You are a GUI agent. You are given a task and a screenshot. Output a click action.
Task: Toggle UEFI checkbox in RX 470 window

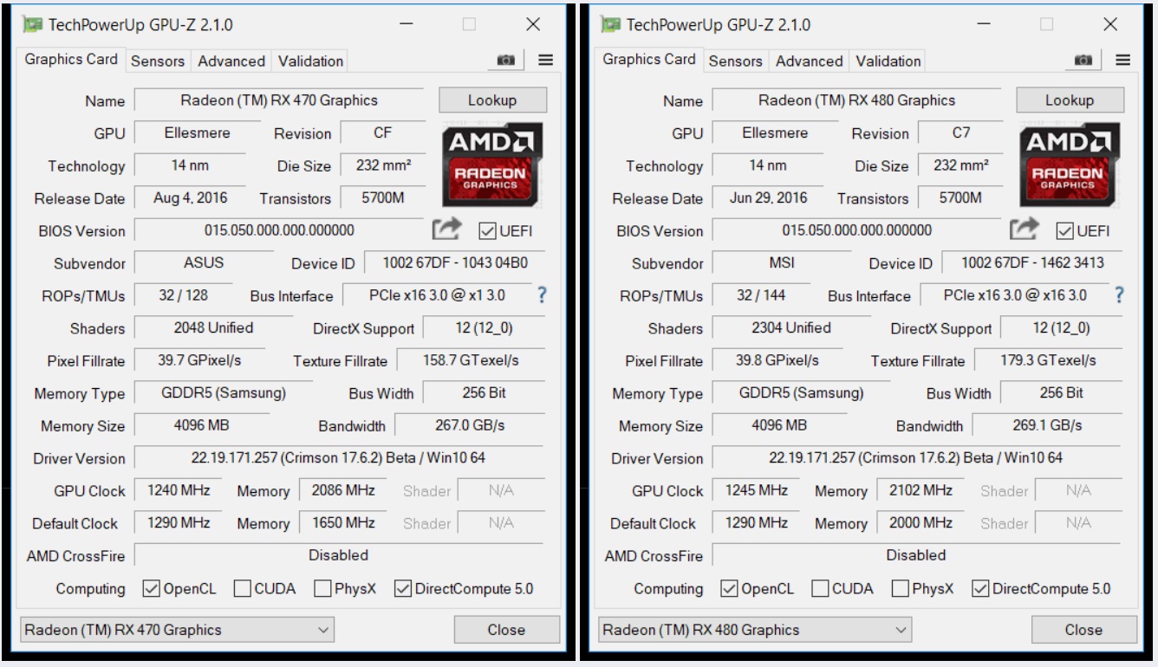click(487, 231)
